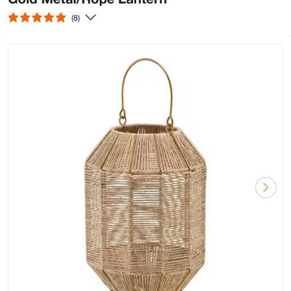Click the lantern's woven rope body
291x291 pixels.
[x=145, y=209]
